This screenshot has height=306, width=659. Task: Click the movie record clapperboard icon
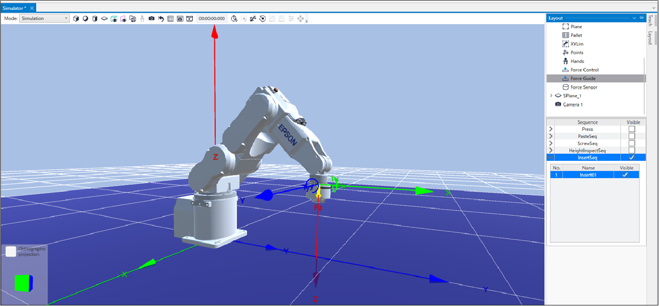[189, 19]
